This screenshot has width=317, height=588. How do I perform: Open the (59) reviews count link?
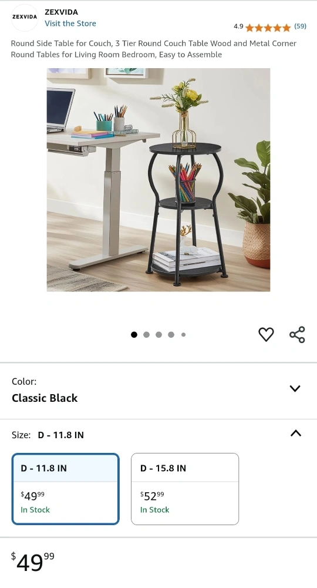click(300, 26)
